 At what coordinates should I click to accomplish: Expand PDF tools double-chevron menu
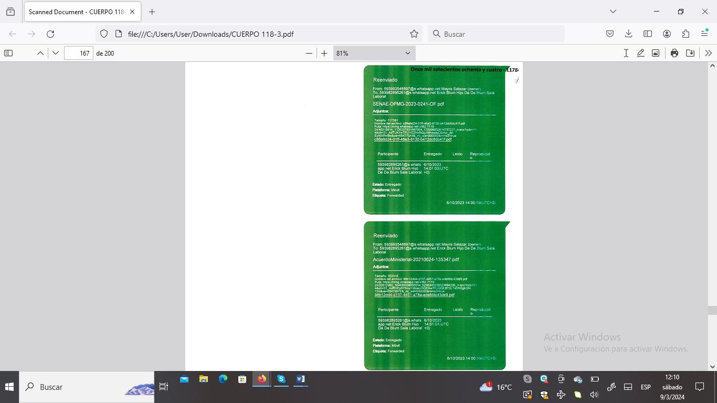(x=708, y=53)
